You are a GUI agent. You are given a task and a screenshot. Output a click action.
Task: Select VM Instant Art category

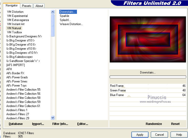click(16, 24)
